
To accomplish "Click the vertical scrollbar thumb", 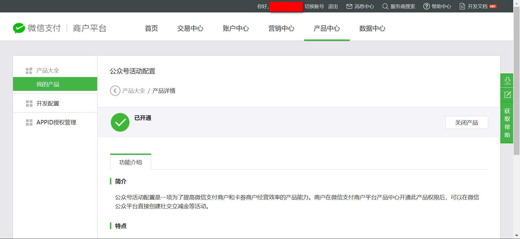I will 516,81.
